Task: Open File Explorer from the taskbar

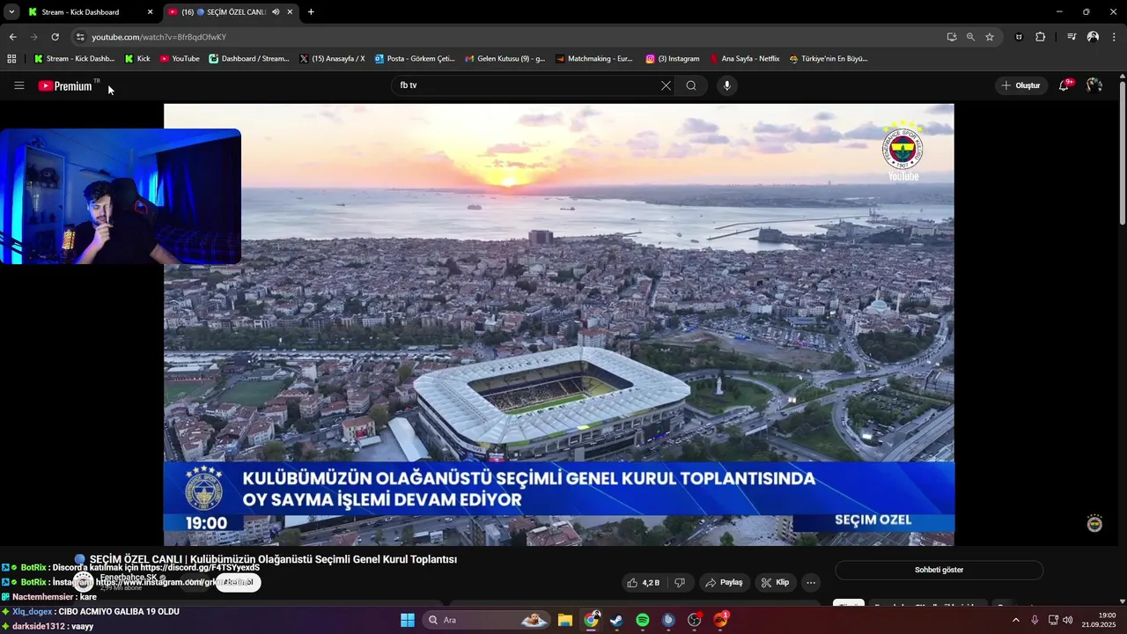Action: point(565,620)
